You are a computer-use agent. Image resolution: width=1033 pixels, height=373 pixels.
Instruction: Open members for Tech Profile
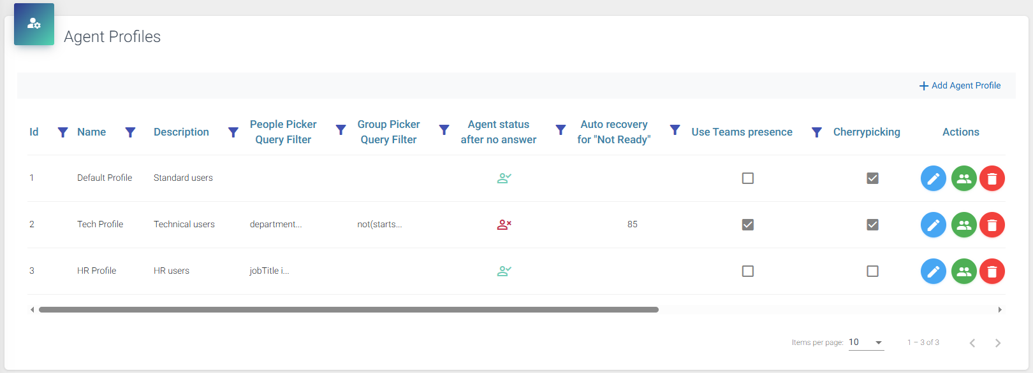(963, 225)
